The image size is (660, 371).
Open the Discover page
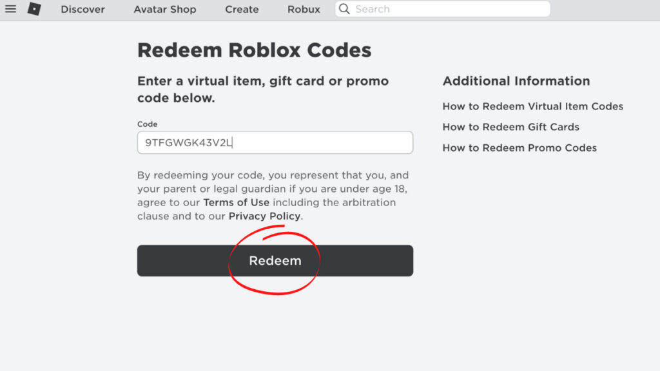82,9
